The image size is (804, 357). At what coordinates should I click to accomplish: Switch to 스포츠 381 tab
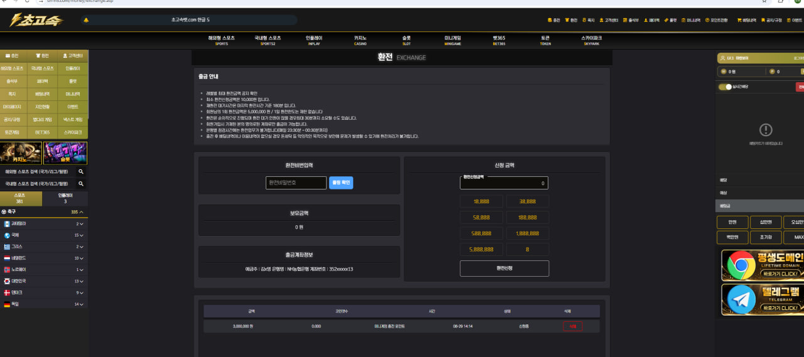[x=21, y=199]
